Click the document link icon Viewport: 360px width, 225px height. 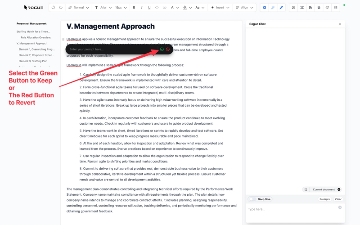click(319, 8)
